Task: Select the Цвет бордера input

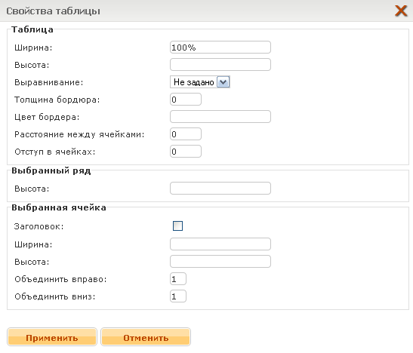Action: coord(220,117)
